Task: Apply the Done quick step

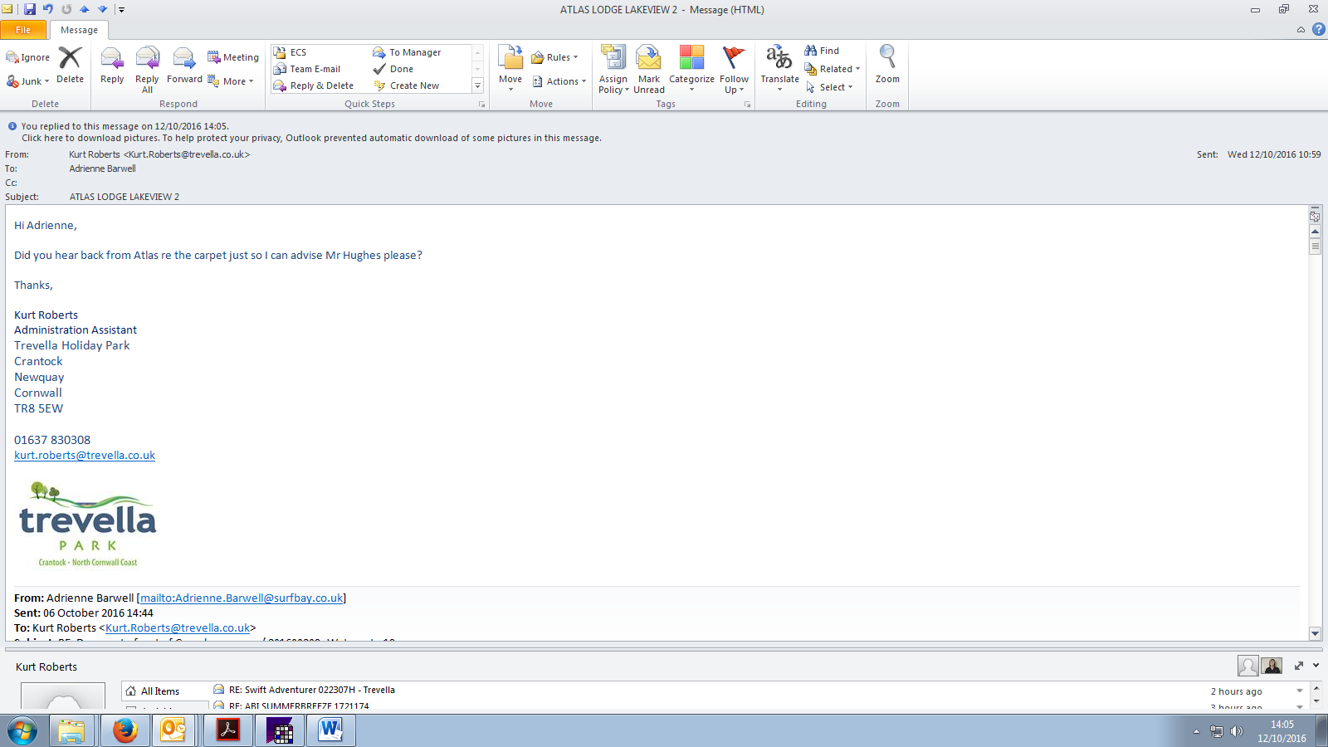Action: 393,69
